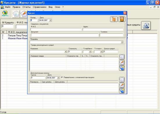160x114 pixels.
Task: Click the Цена в кредит field
Action: (111, 51)
